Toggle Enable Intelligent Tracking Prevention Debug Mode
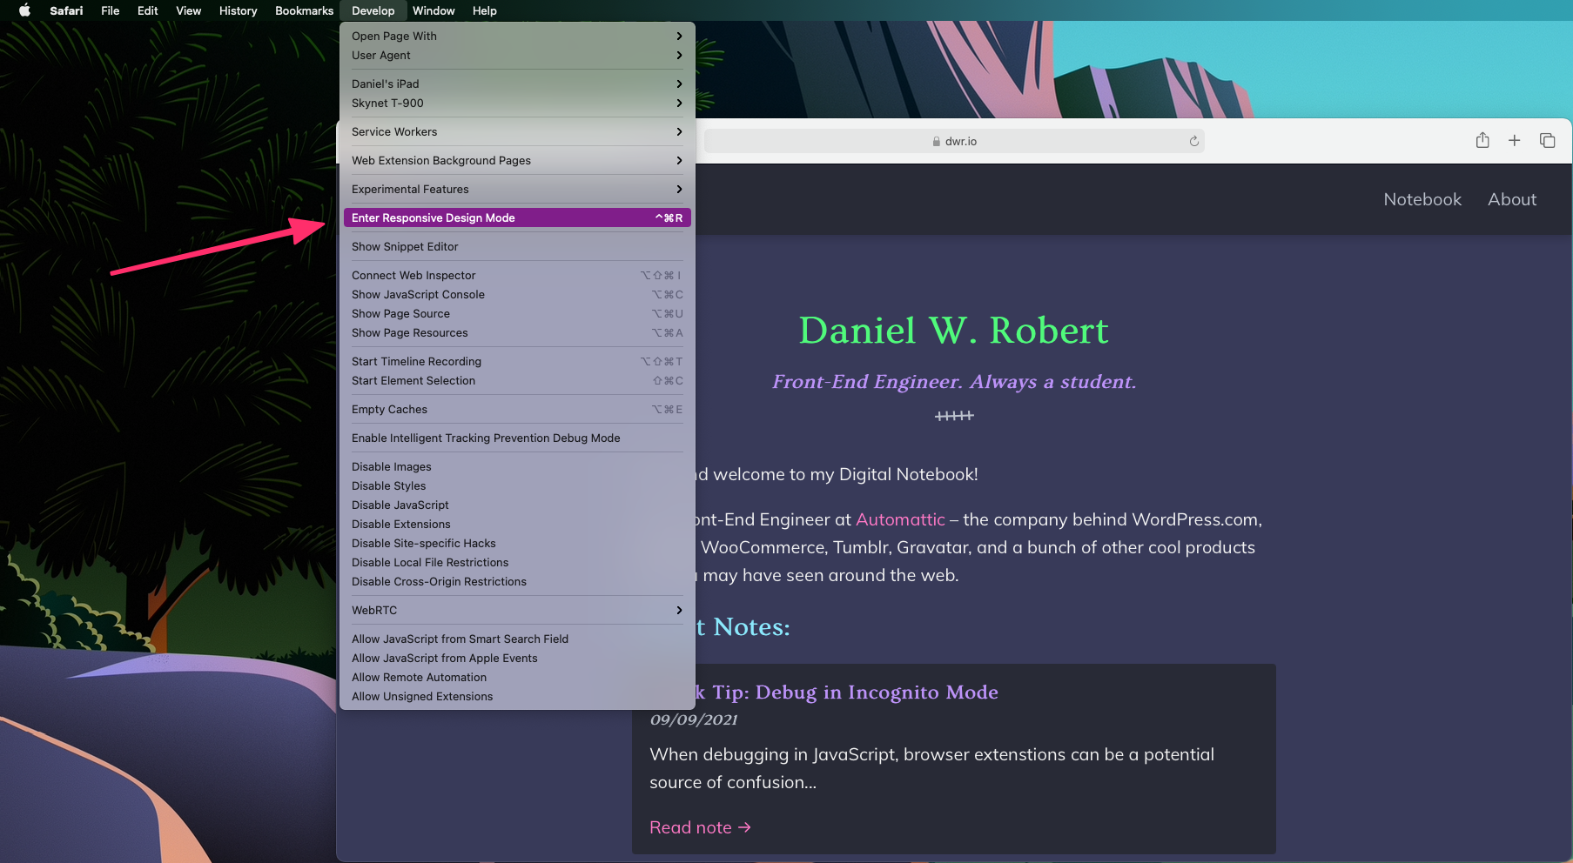 pyautogui.click(x=517, y=438)
